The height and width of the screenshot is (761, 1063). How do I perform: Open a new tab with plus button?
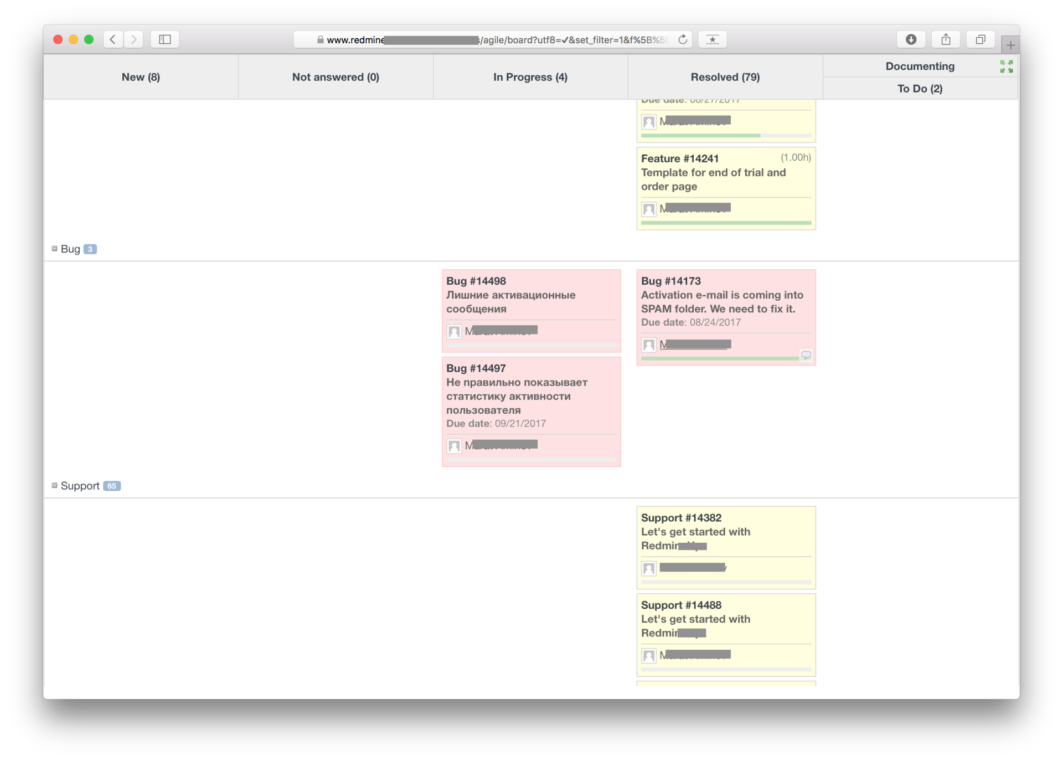1010,45
